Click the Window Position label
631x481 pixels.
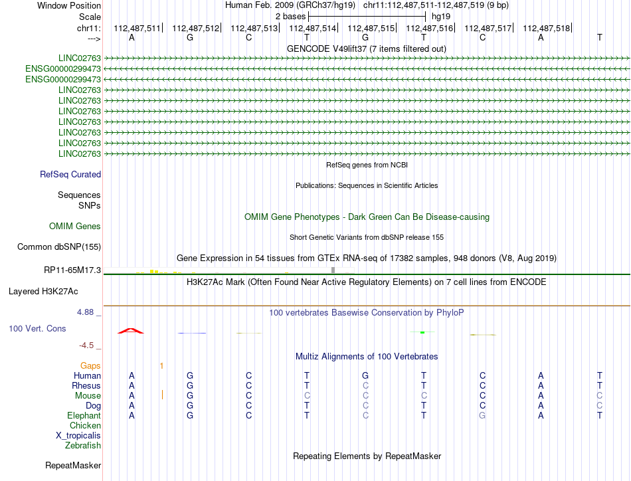pos(69,5)
